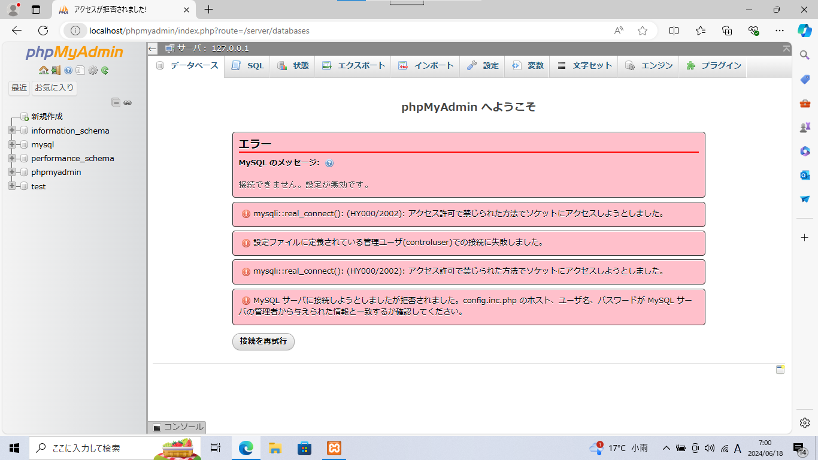Open the コンソール console bar
The image size is (818, 460).
coord(178,427)
